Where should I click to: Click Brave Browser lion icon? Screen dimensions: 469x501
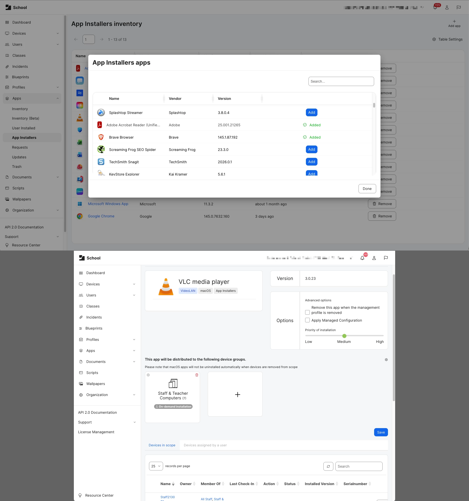pyautogui.click(x=101, y=137)
